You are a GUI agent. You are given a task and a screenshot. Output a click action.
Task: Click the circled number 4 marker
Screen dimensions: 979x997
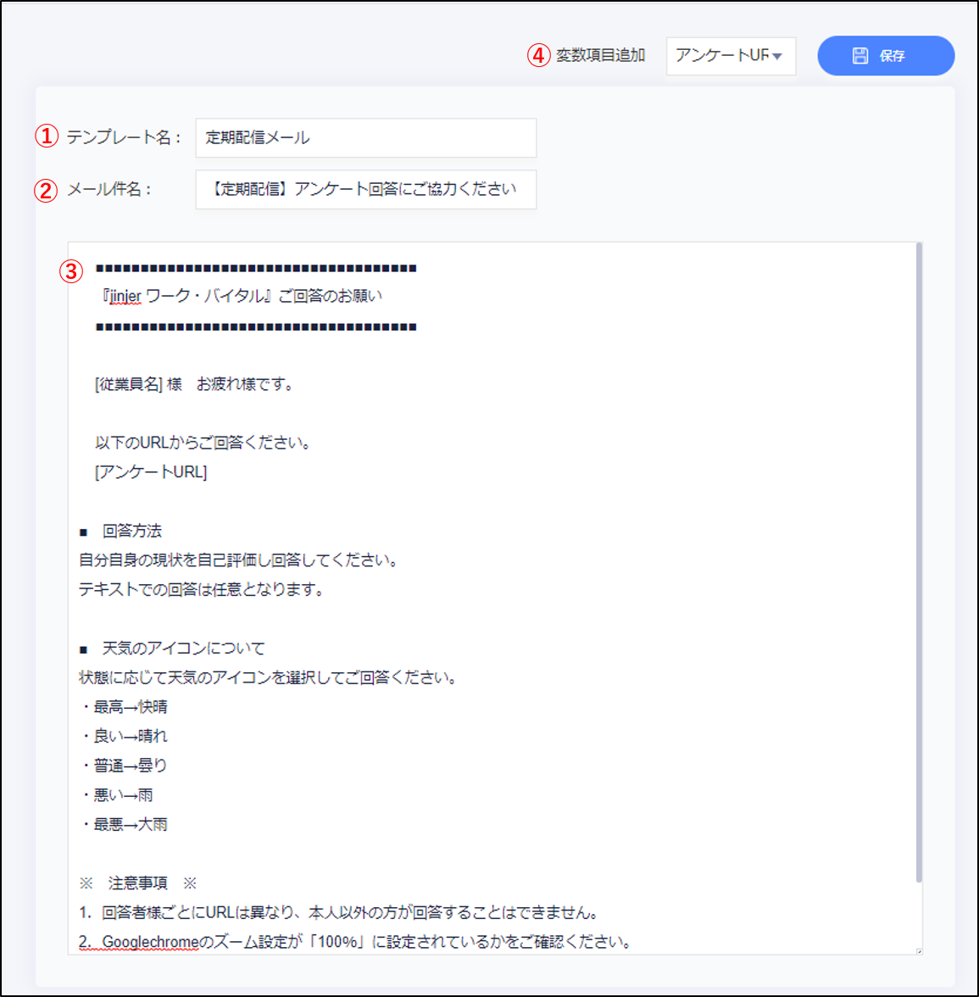(x=538, y=55)
